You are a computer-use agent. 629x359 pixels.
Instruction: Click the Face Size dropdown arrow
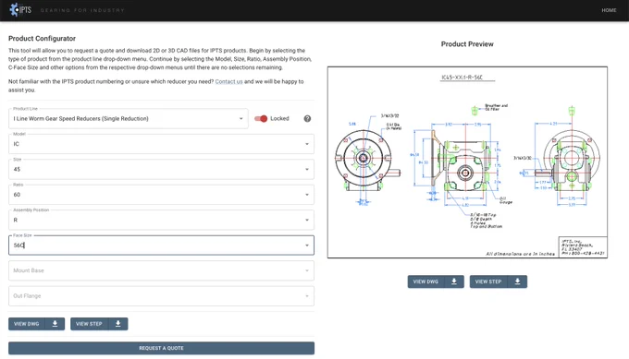pos(307,245)
